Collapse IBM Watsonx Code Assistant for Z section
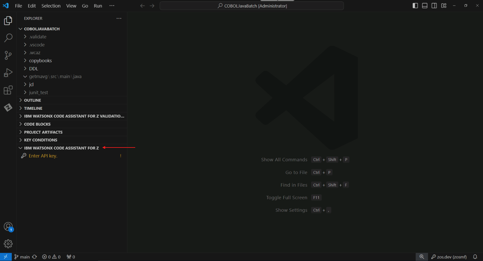 (72, 148)
